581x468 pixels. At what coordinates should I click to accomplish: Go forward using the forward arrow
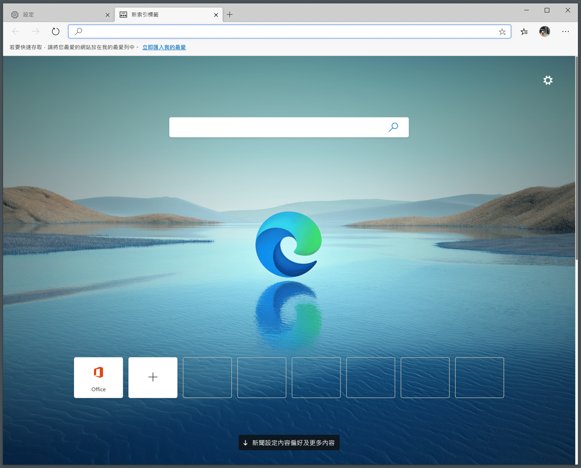coord(36,31)
